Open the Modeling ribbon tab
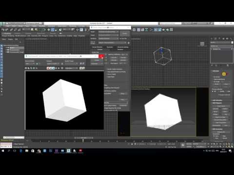 click(x=7, y=34)
